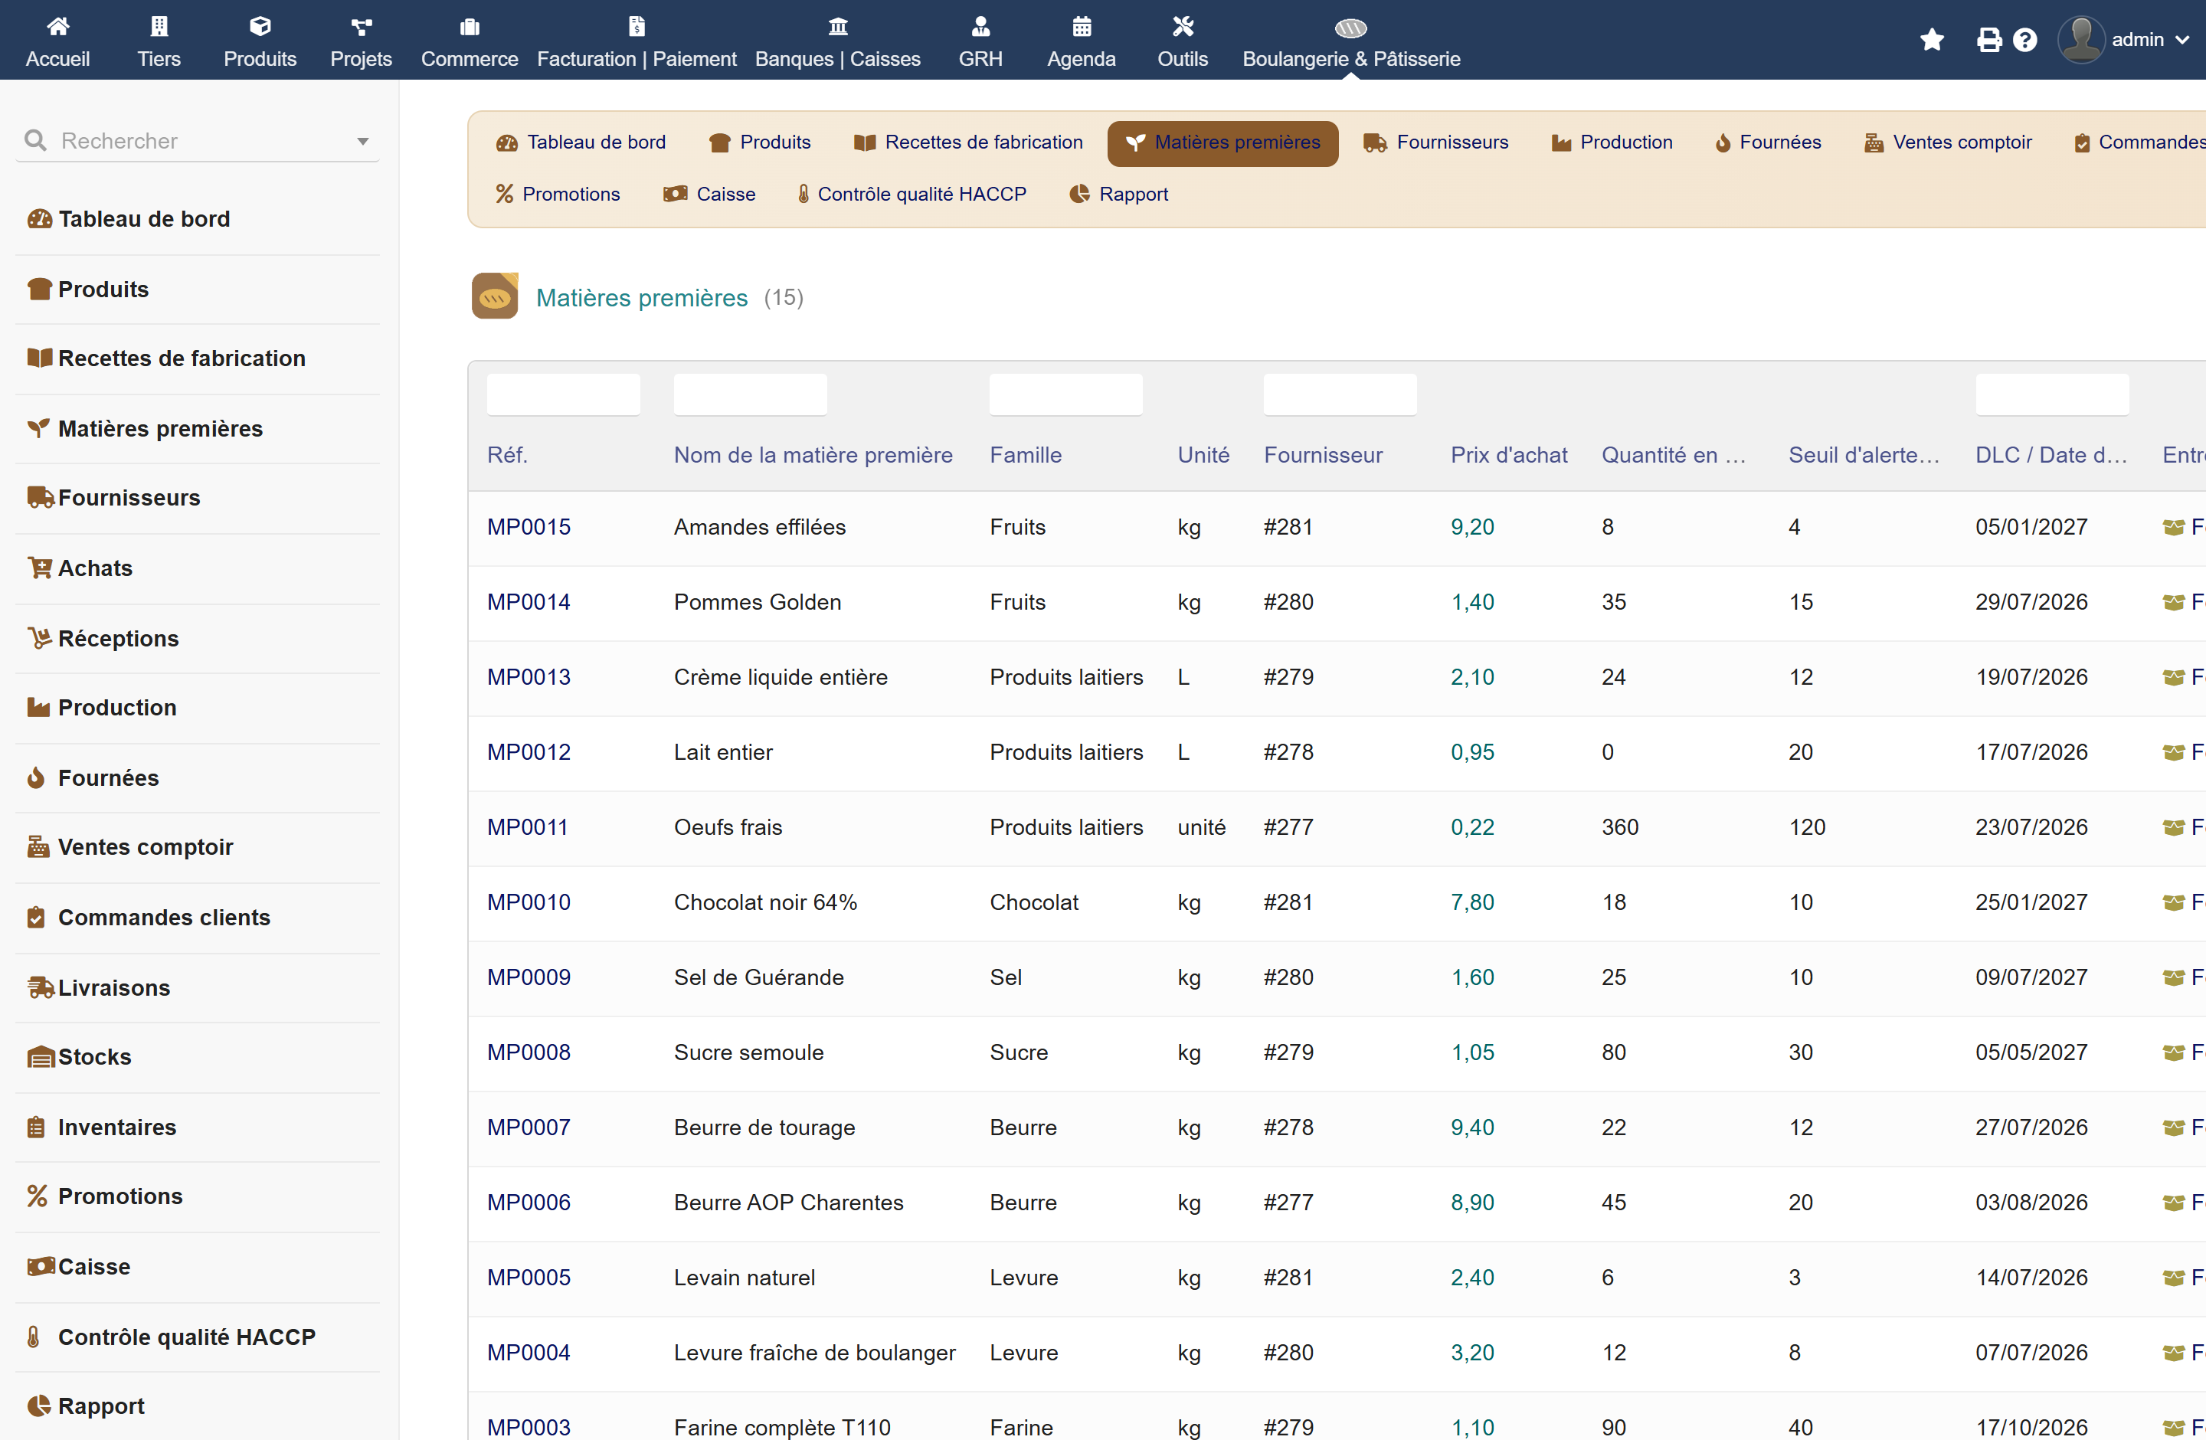Open raw material MP0012 link

(x=529, y=752)
